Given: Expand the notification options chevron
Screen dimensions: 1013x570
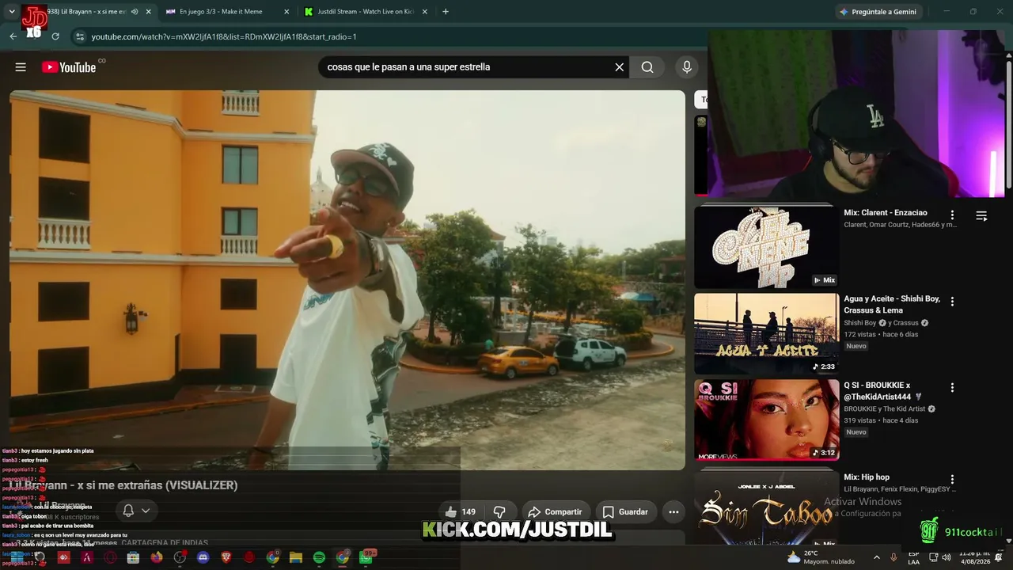Looking at the screenshot, I should (x=146, y=511).
